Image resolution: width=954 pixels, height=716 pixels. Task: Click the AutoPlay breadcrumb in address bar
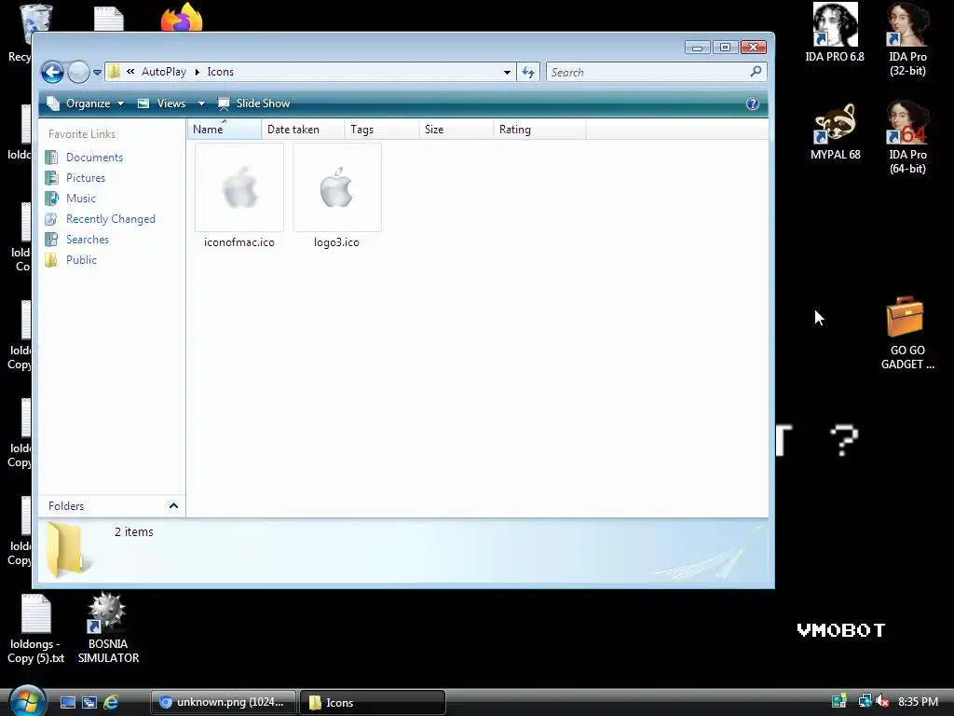[164, 72]
